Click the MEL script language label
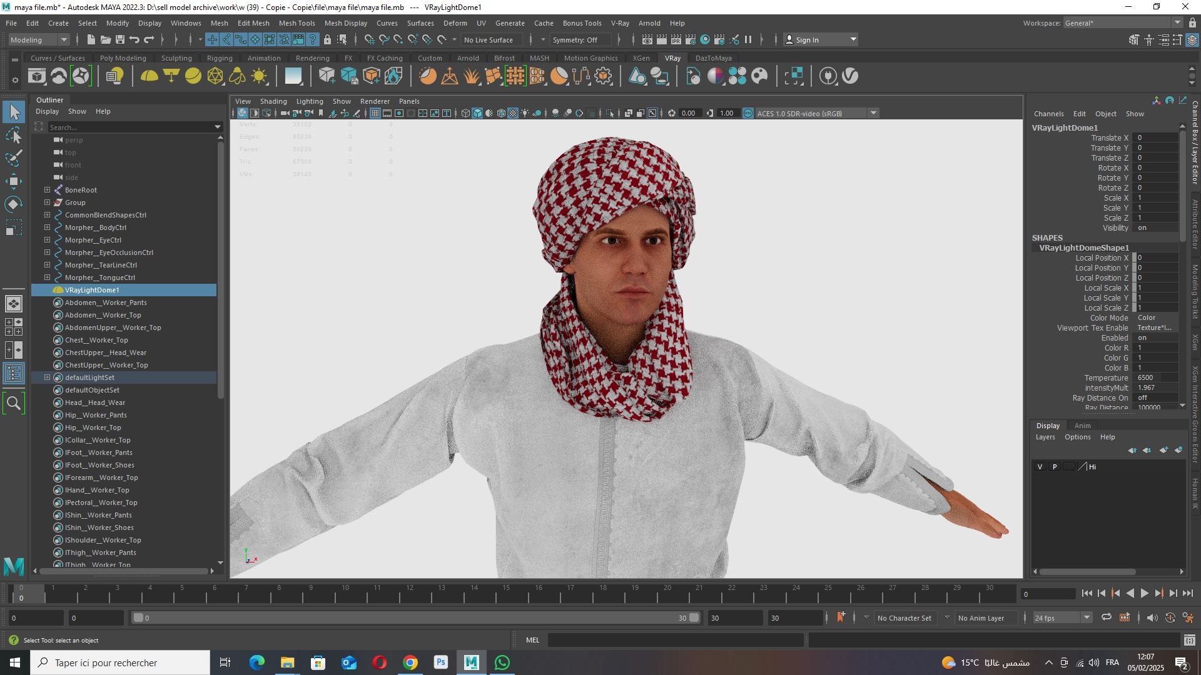The image size is (1201, 675). point(532,640)
